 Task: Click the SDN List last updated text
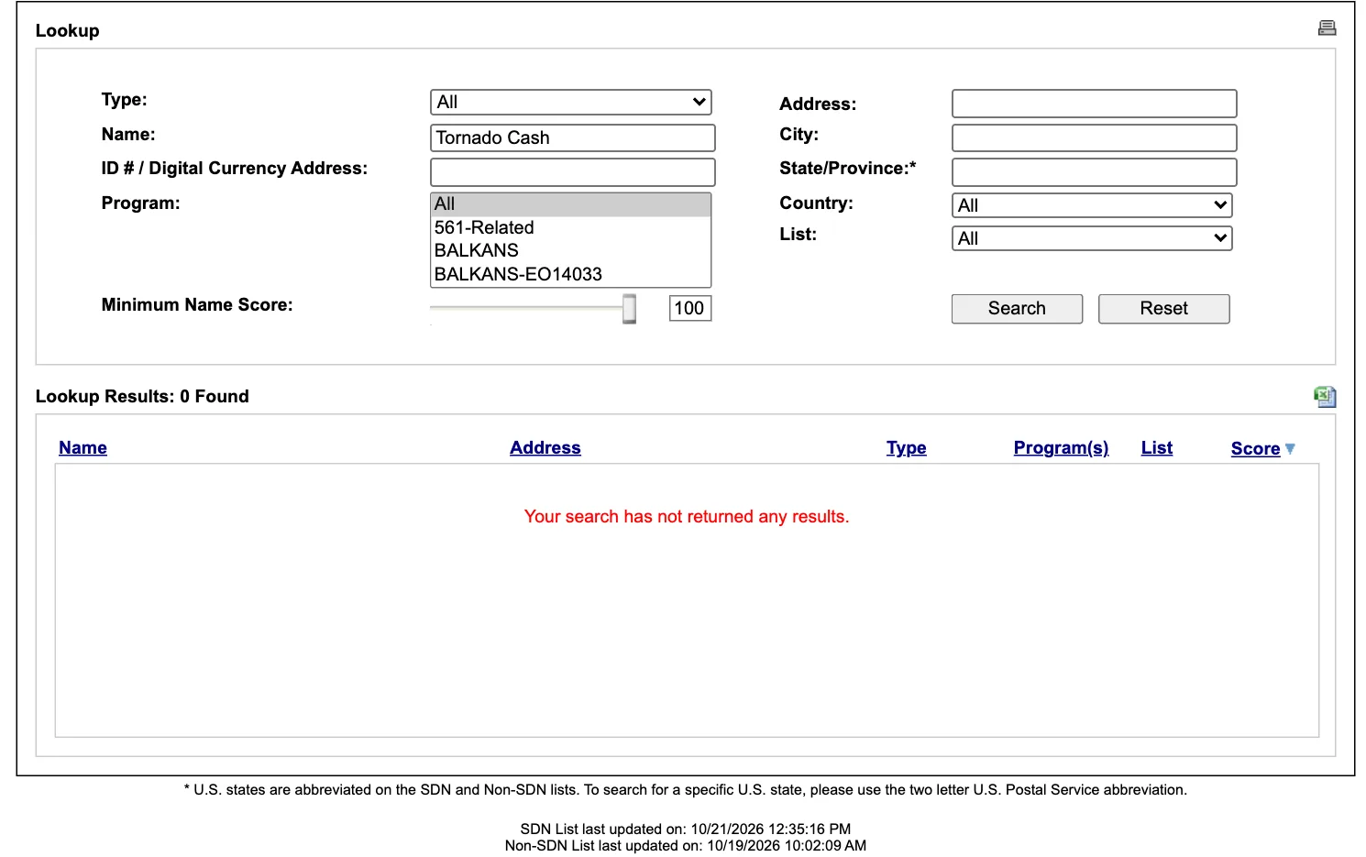click(x=685, y=829)
